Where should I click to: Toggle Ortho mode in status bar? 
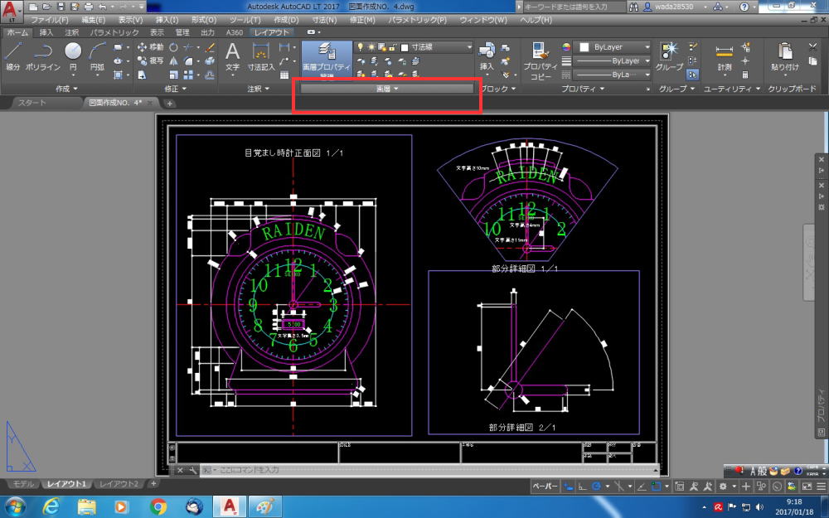tap(582, 487)
